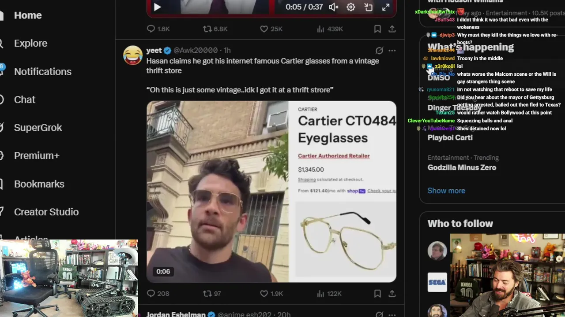Expand top video to fullscreen
This screenshot has height=317, width=565.
tap(386, 7)
